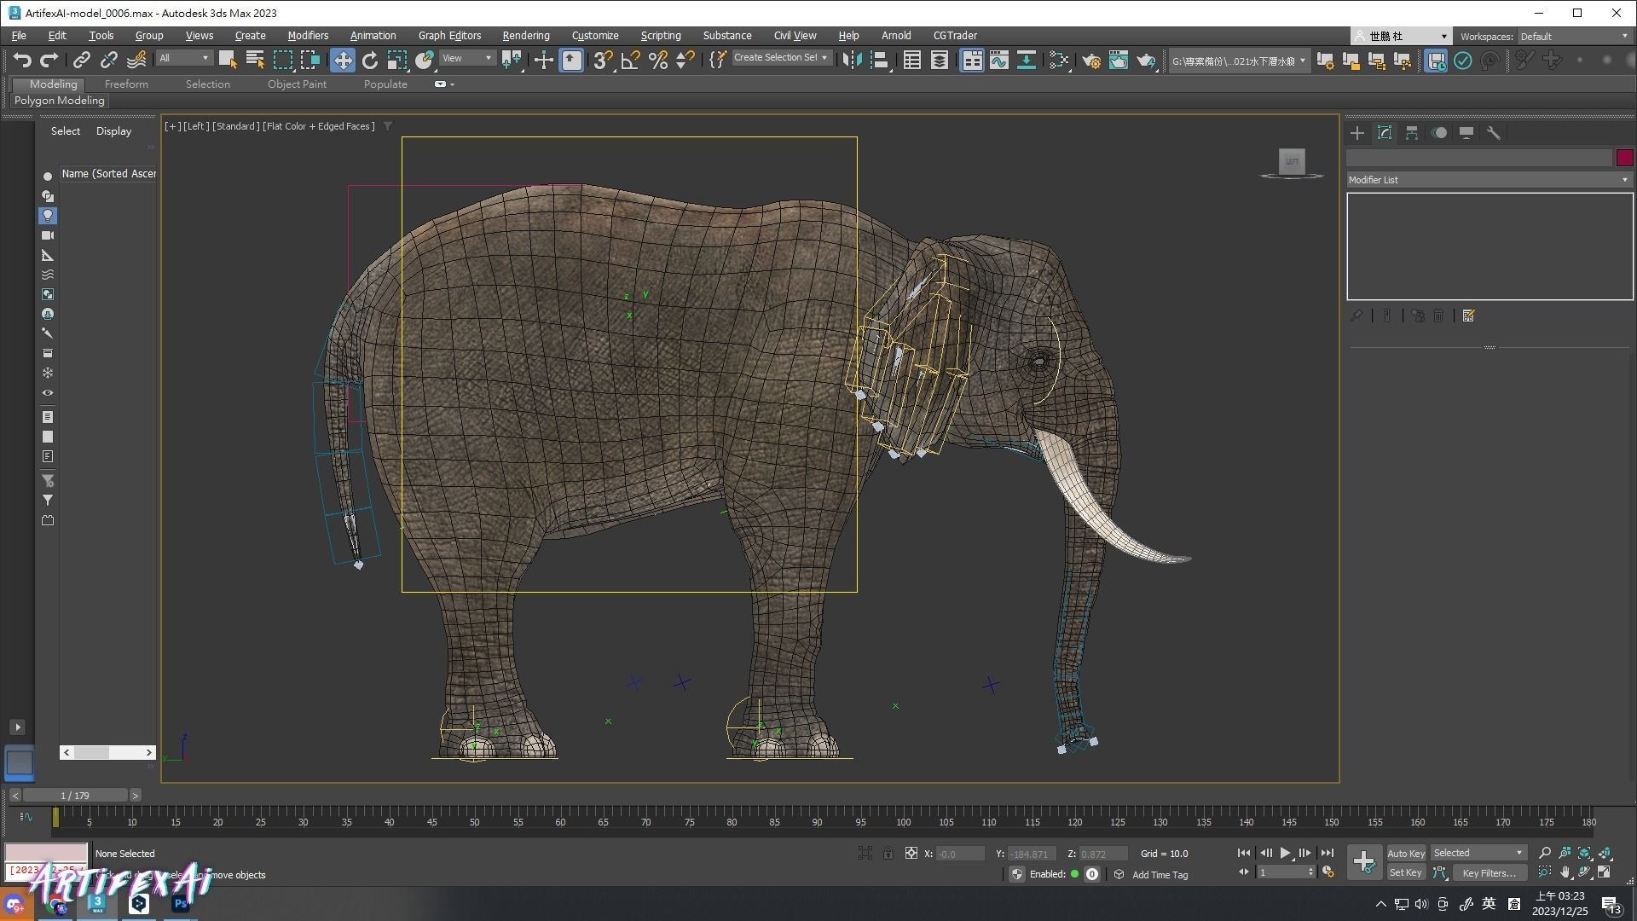Toggle Spinner Snap
The image size is (1637, 921).
coord(685,60)
